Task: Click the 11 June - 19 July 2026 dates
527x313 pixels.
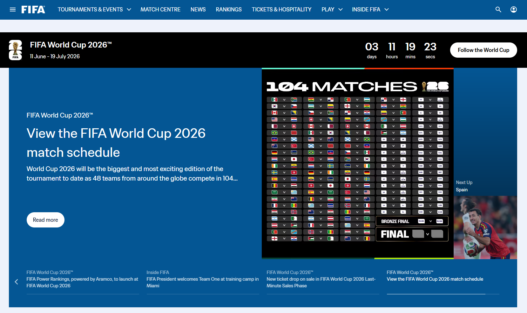Action: tap(55, 56)
